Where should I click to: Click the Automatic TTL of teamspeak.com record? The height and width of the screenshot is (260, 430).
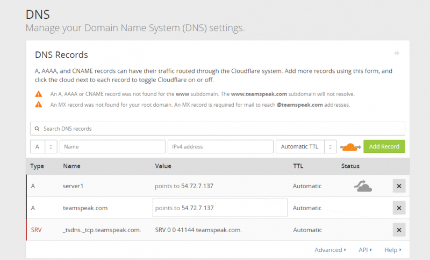(307, 208)
